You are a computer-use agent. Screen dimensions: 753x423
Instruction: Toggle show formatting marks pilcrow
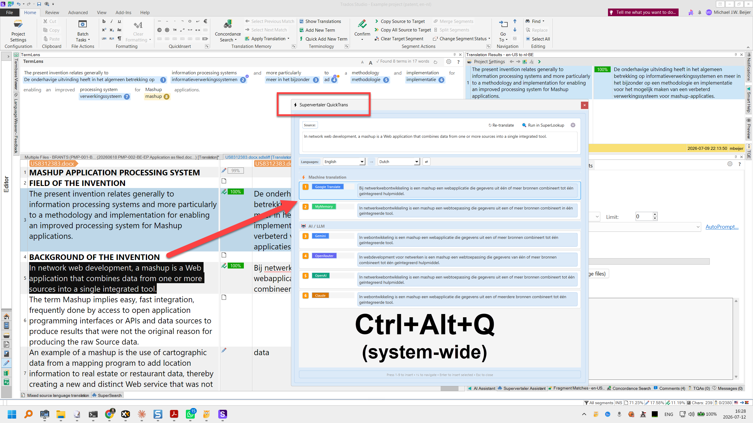119,38
